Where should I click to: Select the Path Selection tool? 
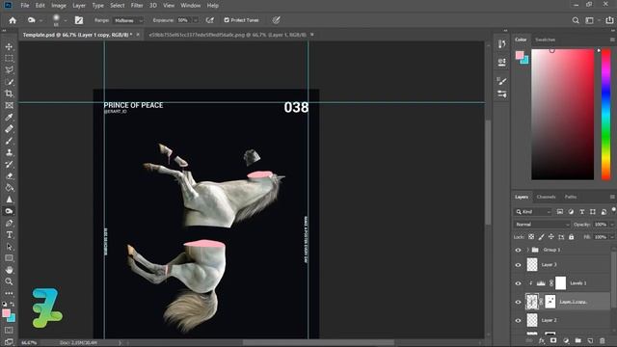tap(9, 247)
